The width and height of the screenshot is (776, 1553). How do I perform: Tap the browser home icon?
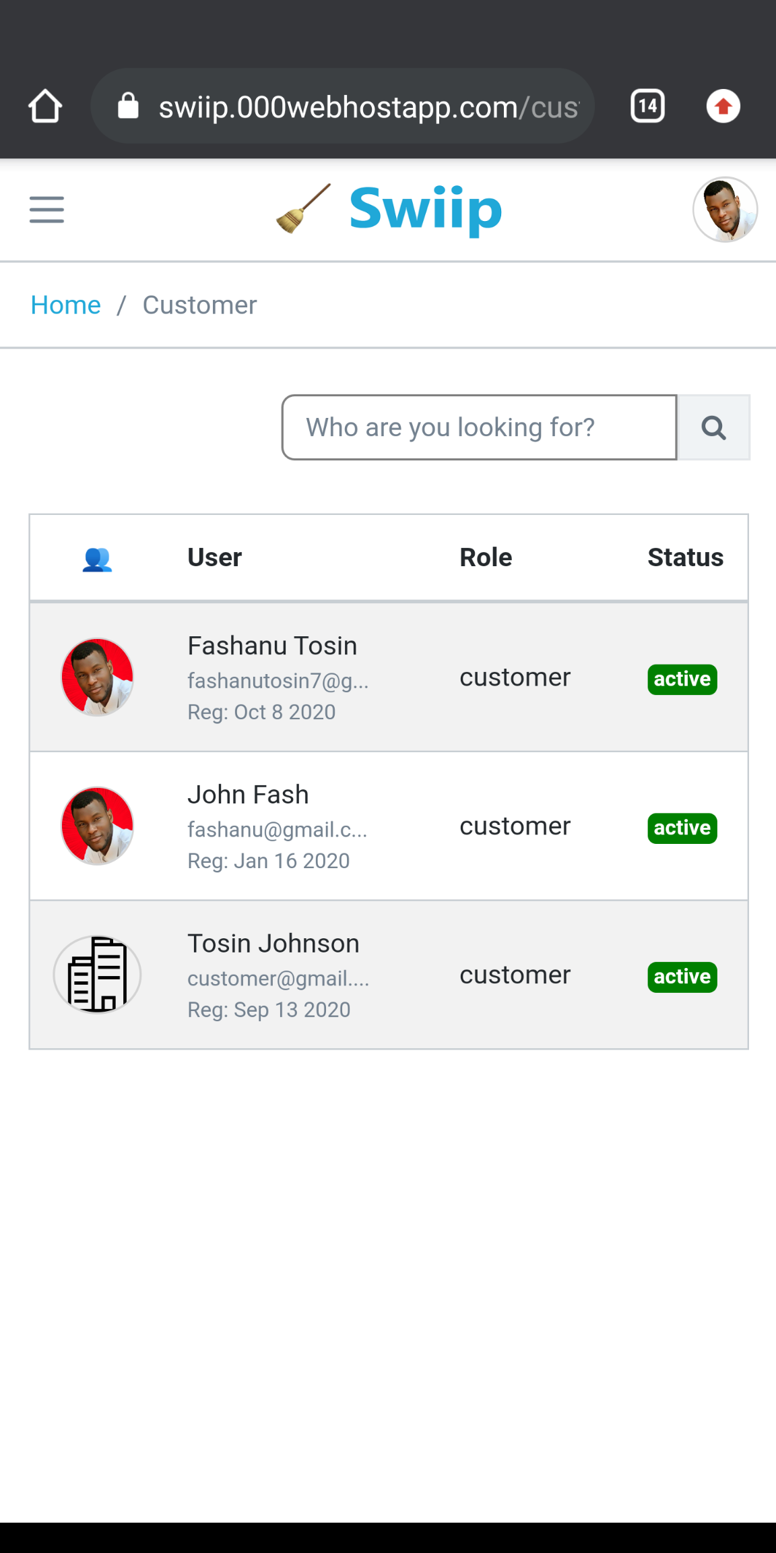pyautogui.click(x=45, y=106)
